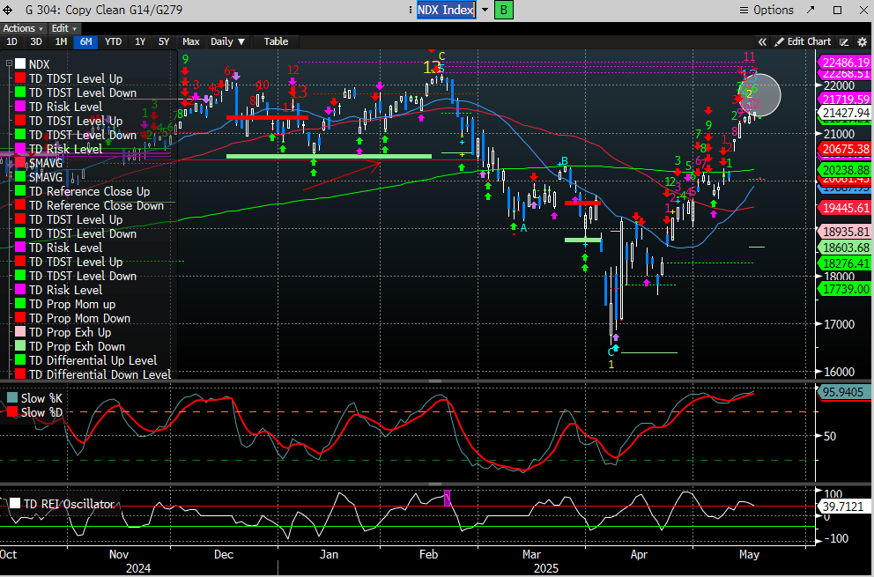Click the Slow %K legend label
Viewport: 874px width, 577px height.
(41, 398)
